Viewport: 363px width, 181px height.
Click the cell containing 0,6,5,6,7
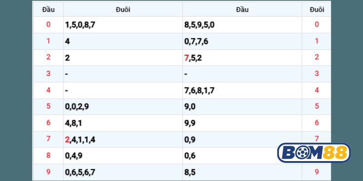pyautogui.click(x=80, y=172)
